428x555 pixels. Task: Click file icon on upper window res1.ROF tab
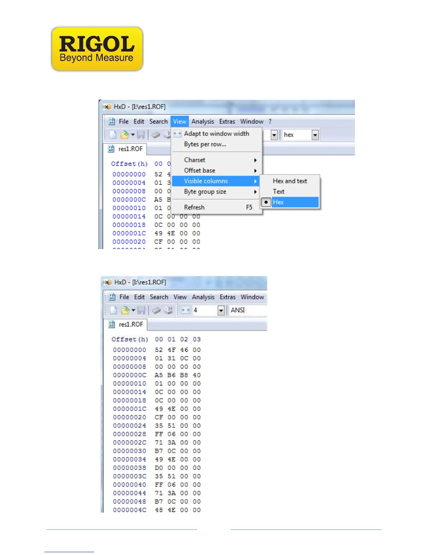pyautogui.click(x=111, y=149)
